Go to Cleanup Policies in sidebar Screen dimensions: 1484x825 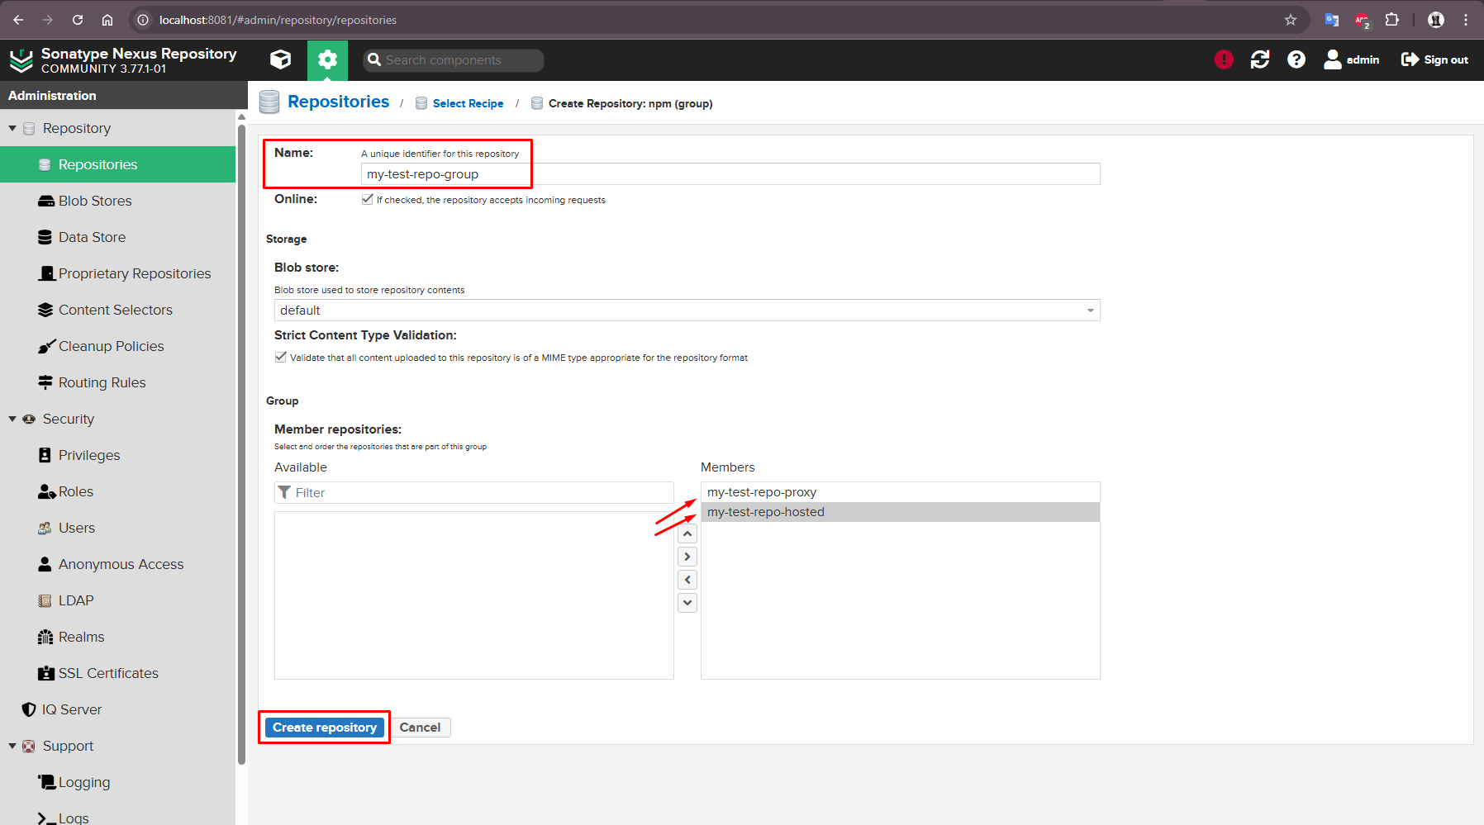coord(111,346)
